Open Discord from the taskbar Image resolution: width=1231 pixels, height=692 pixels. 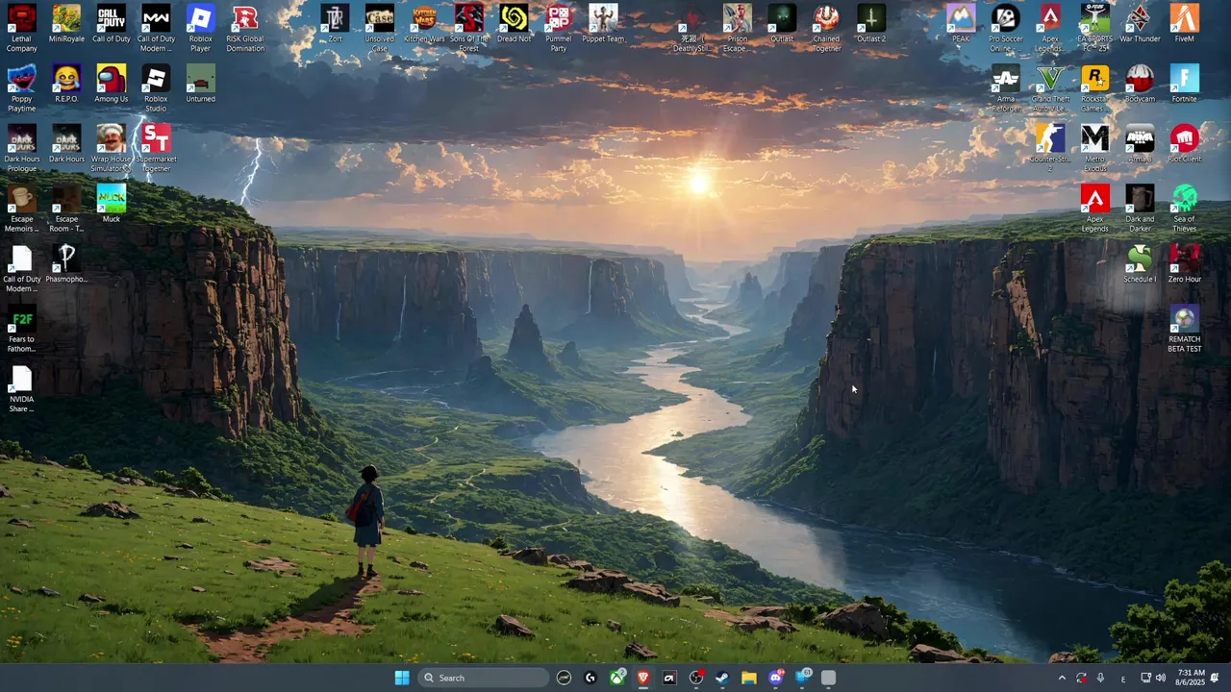[775, 678]
